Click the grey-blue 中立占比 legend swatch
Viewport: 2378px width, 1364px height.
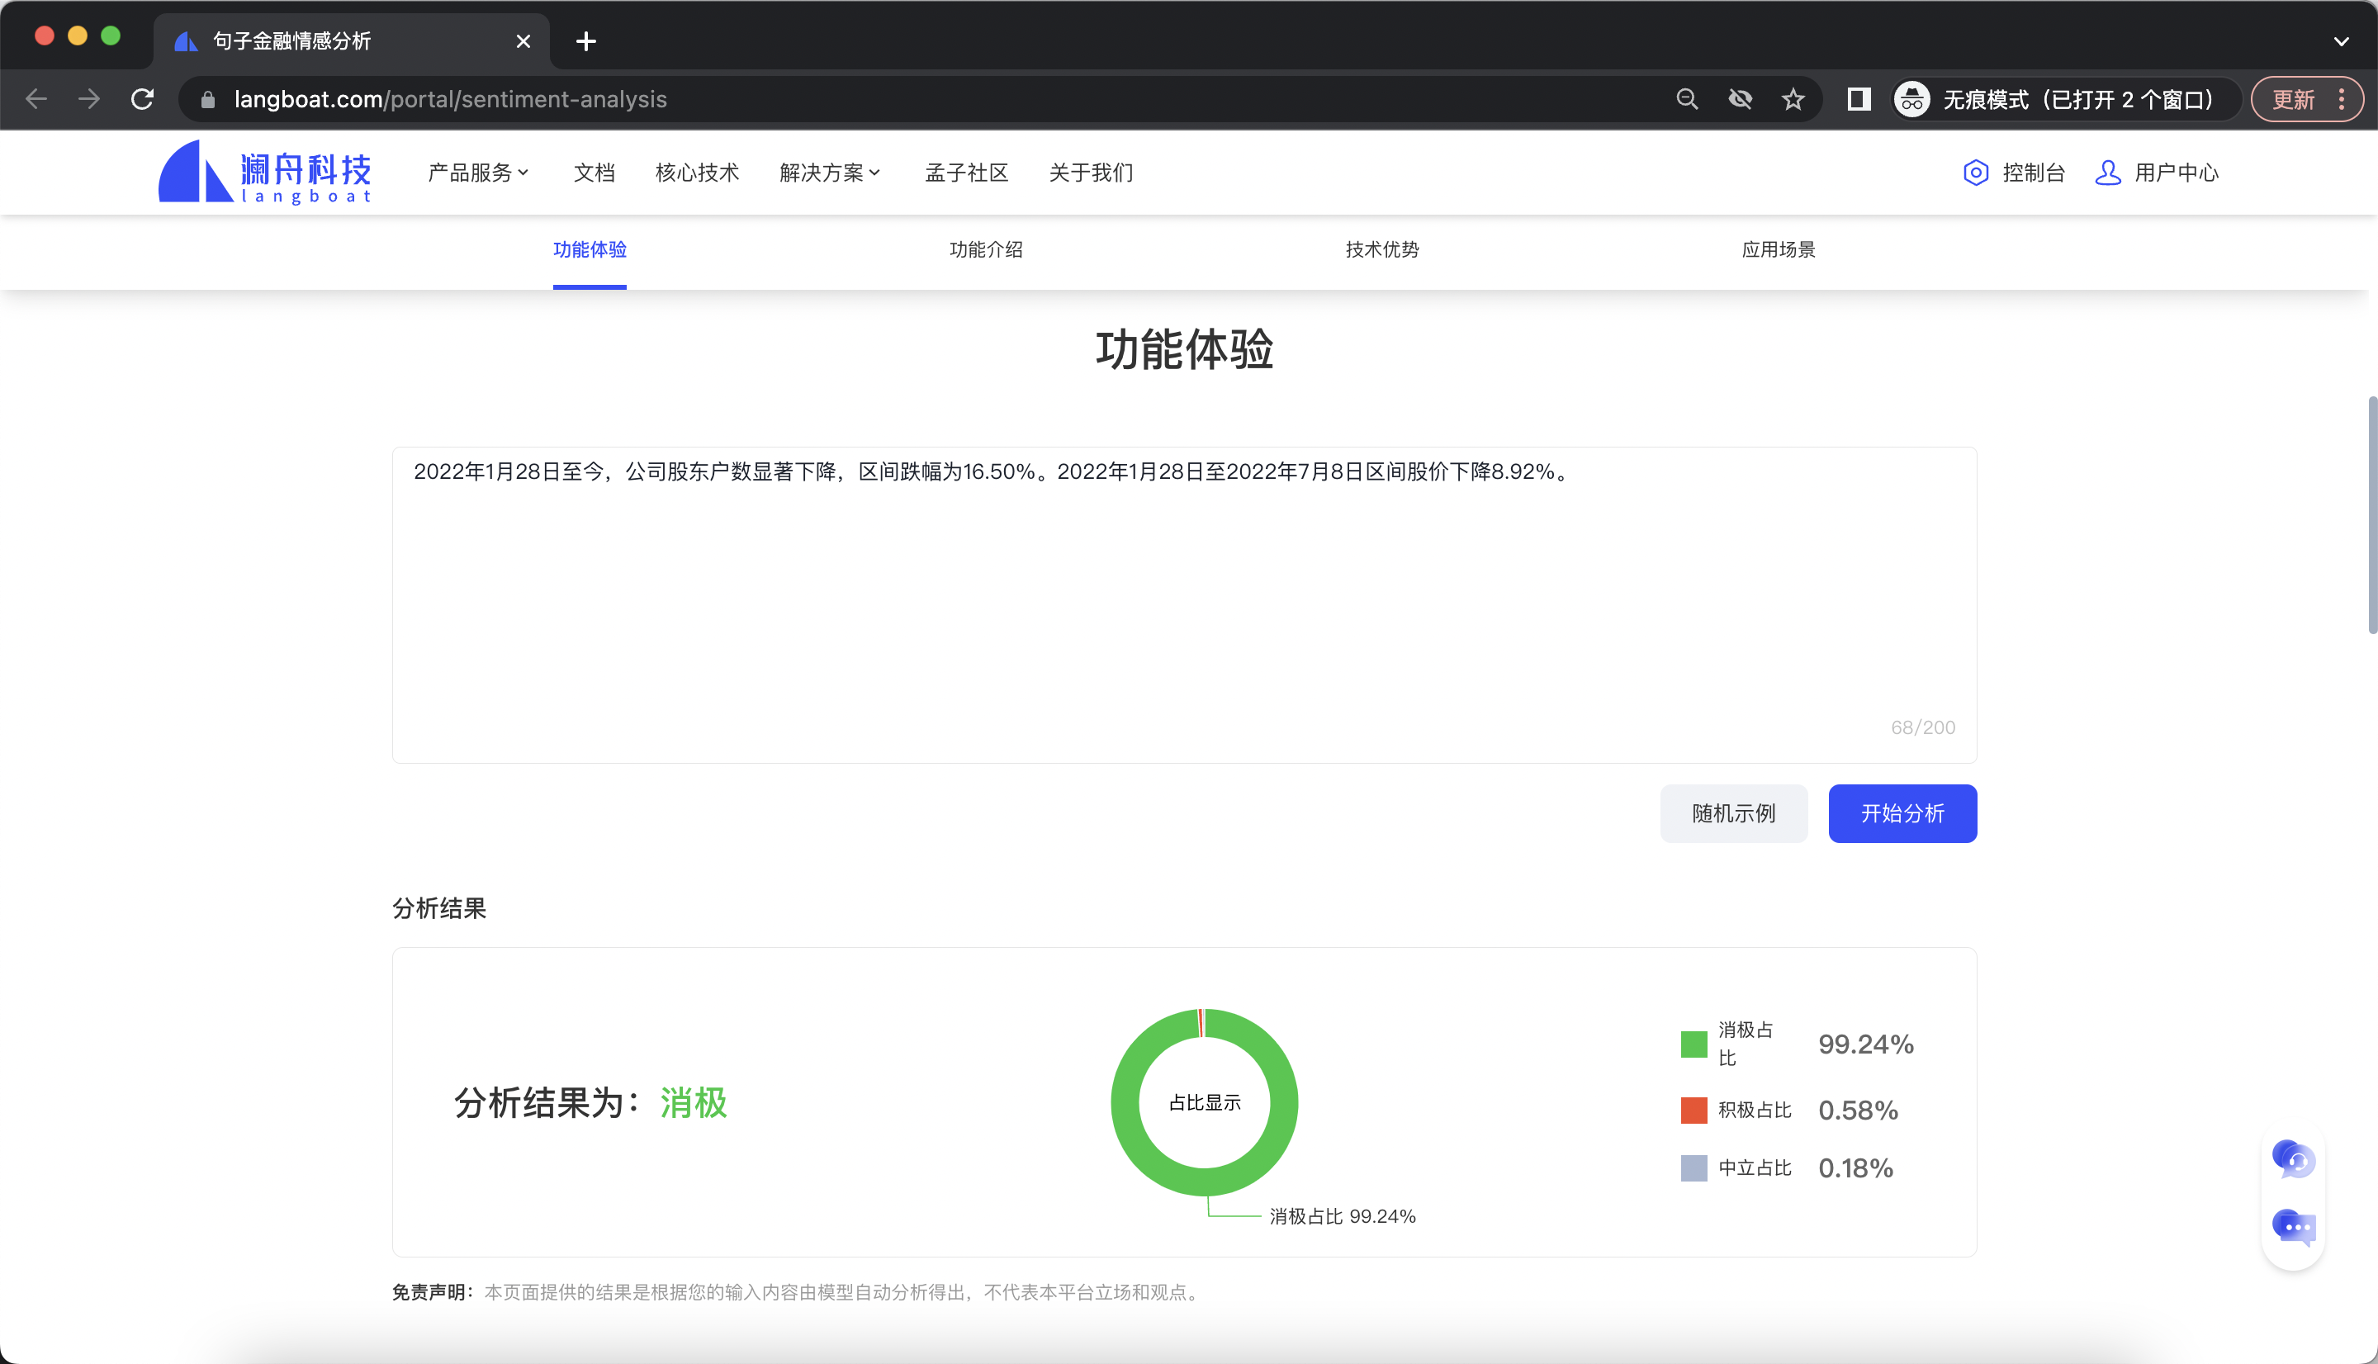1693,1168
